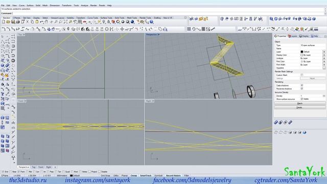
Task: Click the blue Help question mark icon
Action: click(152, 22)
